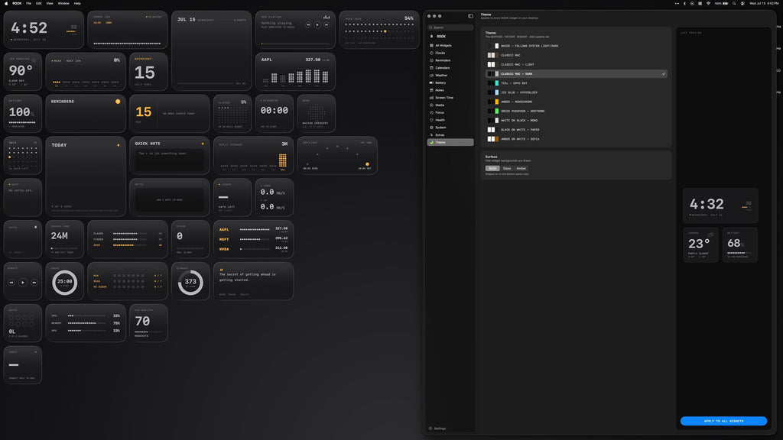Open the Media sidebar section
Viewport: 783px width, 440px height.
(x=450, y=105)
